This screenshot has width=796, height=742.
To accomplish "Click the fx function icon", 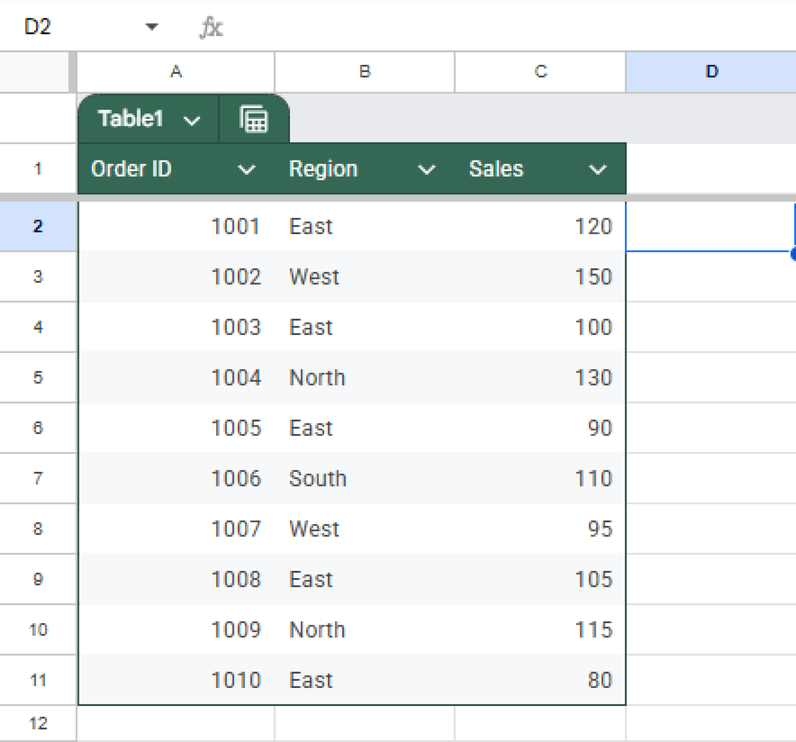I will [x=211, y=27].
